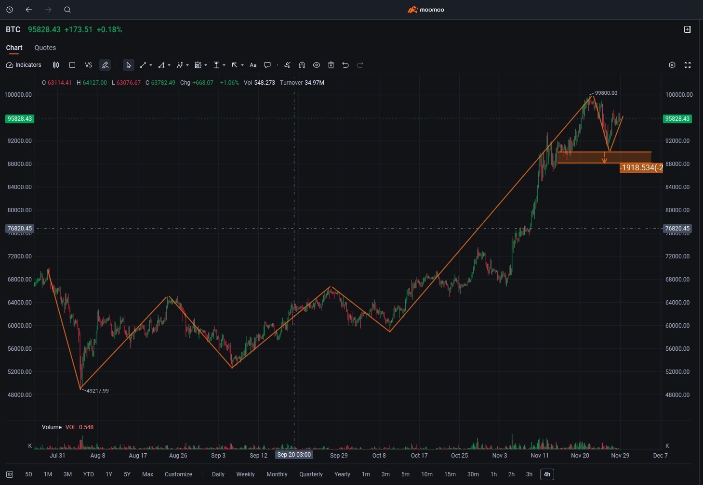Select the Weekly timeframe
The width and height of the screenshot is (703, 485).
click(245, 474)
